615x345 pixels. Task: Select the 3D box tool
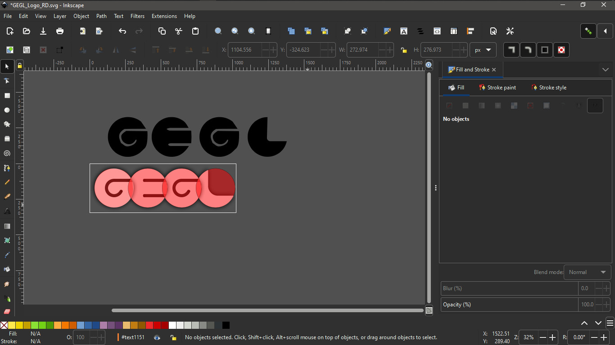7,139
